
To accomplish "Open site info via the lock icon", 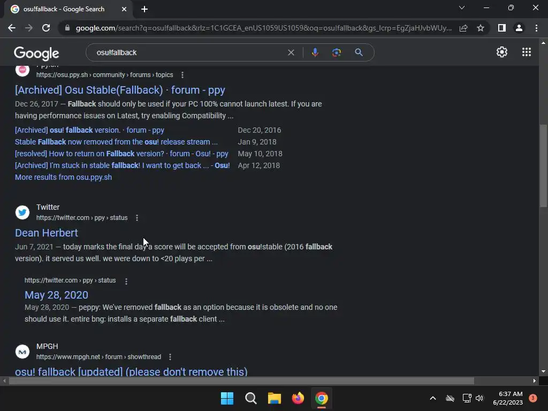I will pyautogui.click(x=67, y=28).
